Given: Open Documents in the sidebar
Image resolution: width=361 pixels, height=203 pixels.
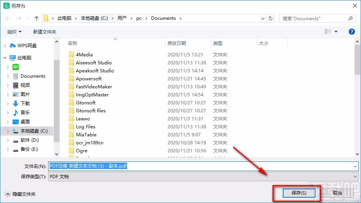Looking at the screenshot, I should tap(33, 76).
